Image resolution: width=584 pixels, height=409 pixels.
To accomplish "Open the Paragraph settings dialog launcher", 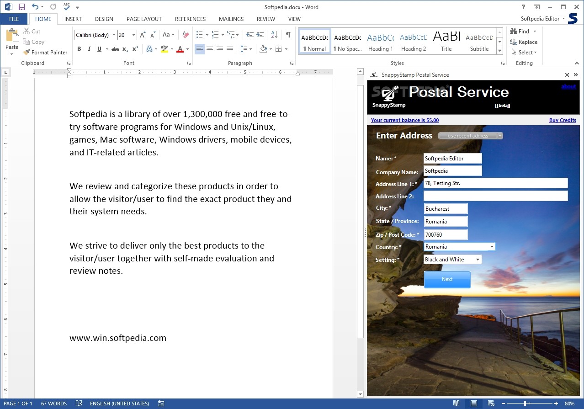I will pyautogui.click(x=292, y=63).
